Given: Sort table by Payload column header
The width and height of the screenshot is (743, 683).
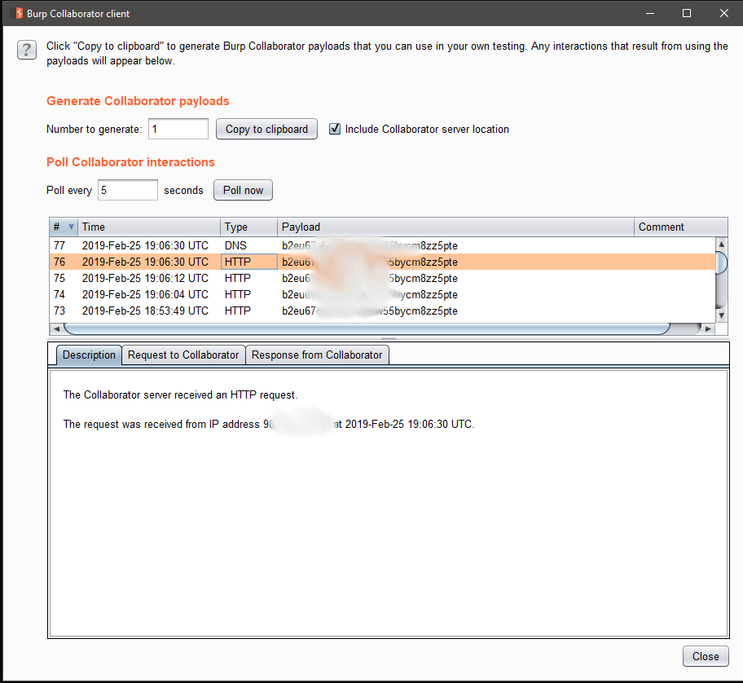Looking at the screenshot, I should click(x=455, y=227).
